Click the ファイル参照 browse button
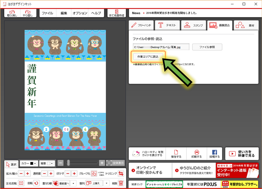Viewport: 262px width, 189px height. 207,47
